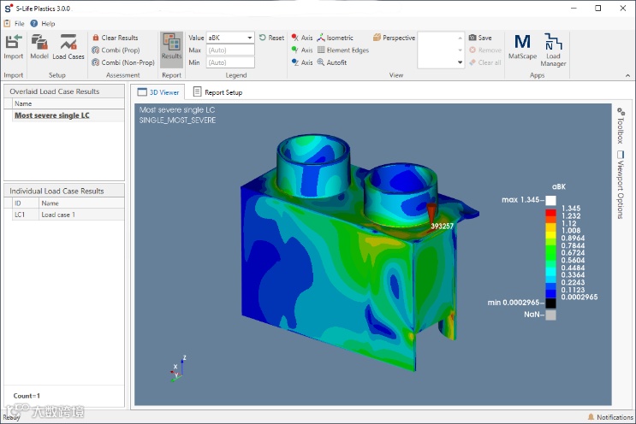Open the Viewport Options side panel
This screenshot has width=636, height=424.
tap(621, 185)
